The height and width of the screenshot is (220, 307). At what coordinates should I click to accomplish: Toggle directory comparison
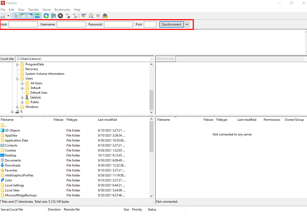[91, 16]
